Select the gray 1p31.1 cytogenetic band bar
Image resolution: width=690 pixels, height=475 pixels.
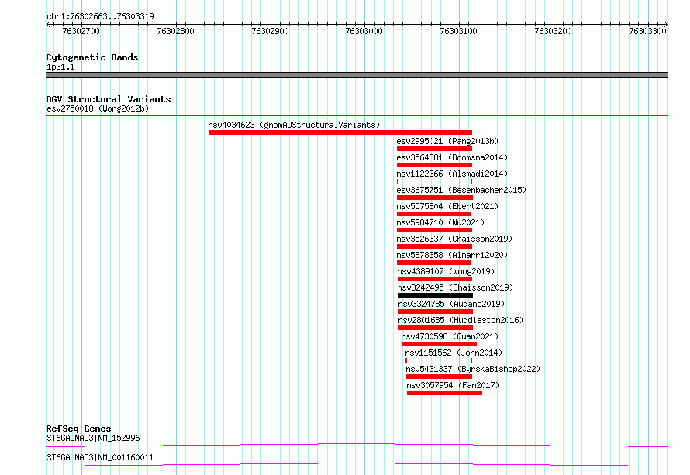pos(357,75)
